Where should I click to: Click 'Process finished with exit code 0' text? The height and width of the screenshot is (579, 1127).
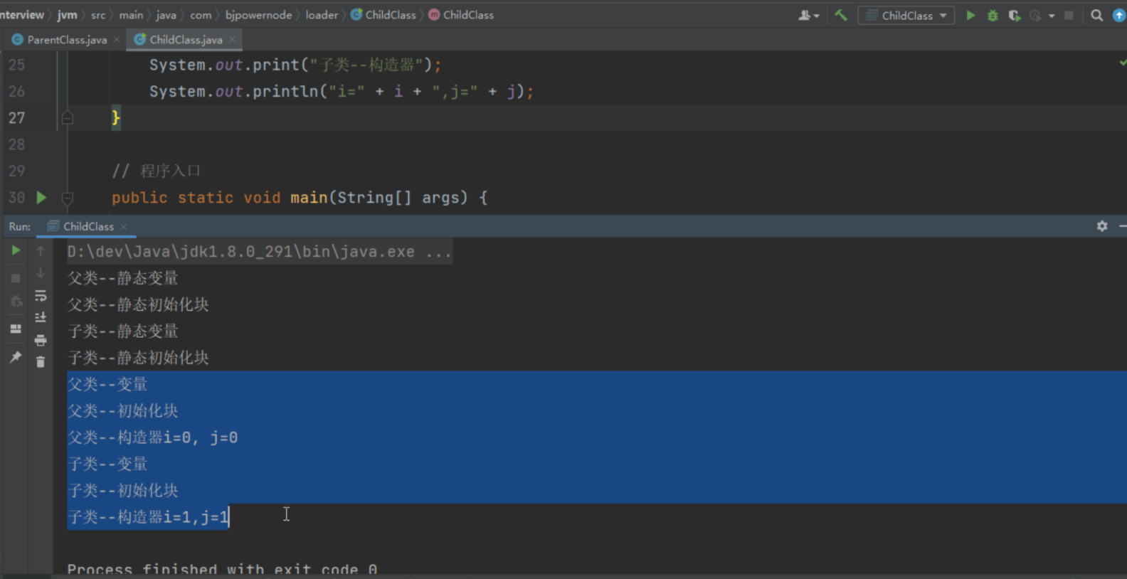[222, 569]
